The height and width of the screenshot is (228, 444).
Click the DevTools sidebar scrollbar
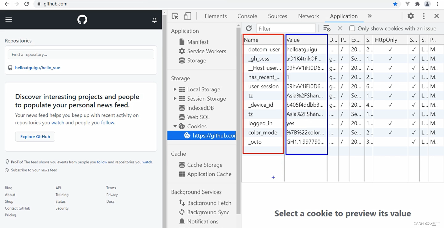coord(238,121)
